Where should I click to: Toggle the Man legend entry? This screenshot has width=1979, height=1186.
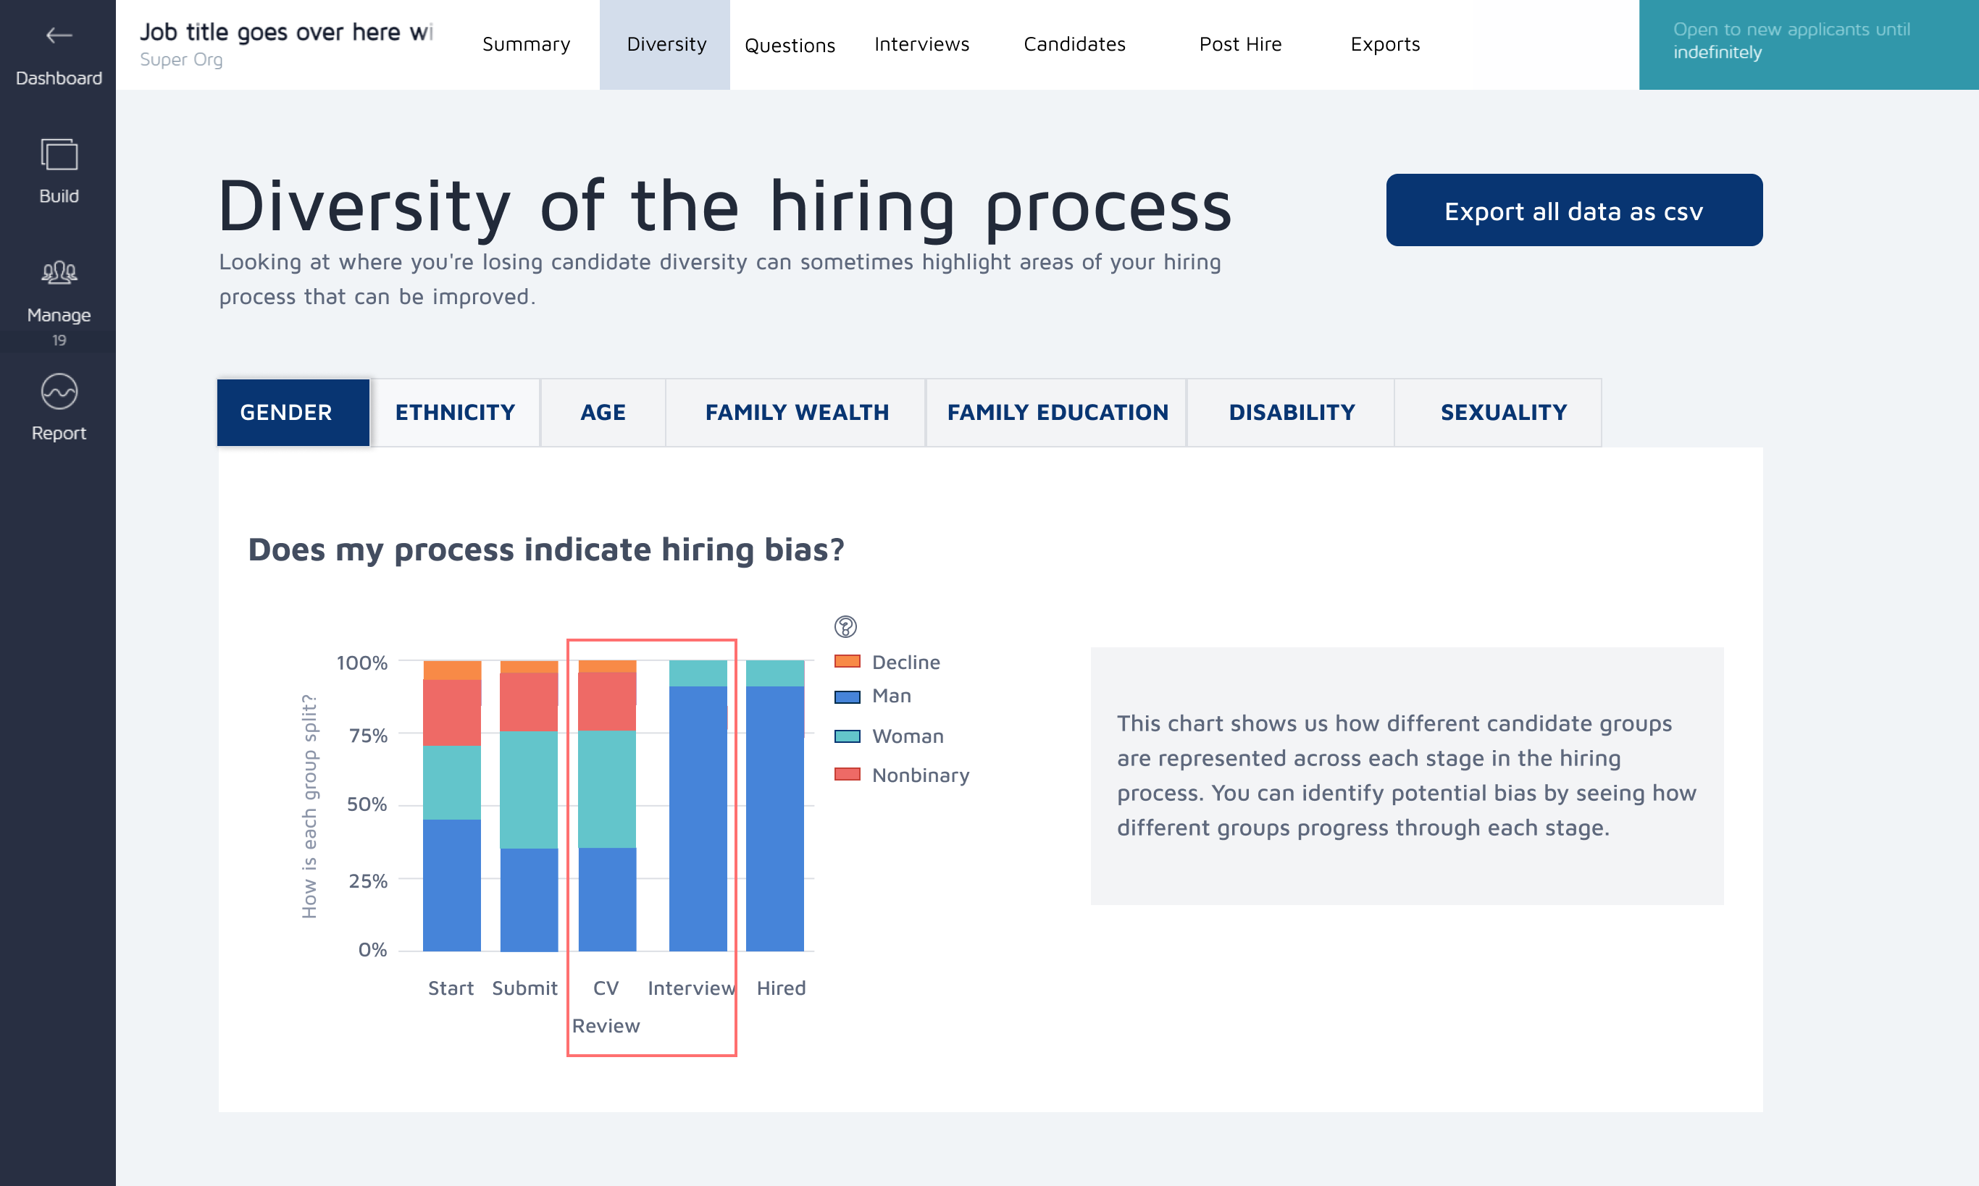click(x=891, y=696)
